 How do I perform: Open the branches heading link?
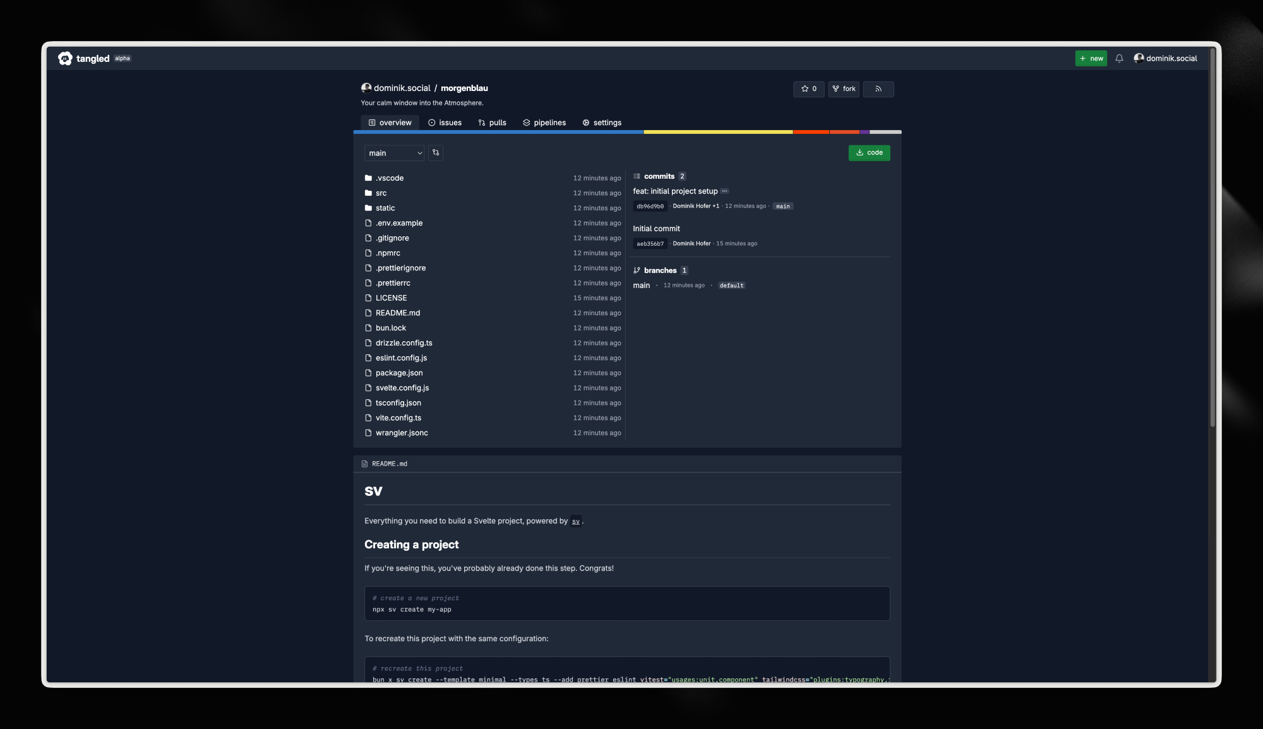(660, 270)
